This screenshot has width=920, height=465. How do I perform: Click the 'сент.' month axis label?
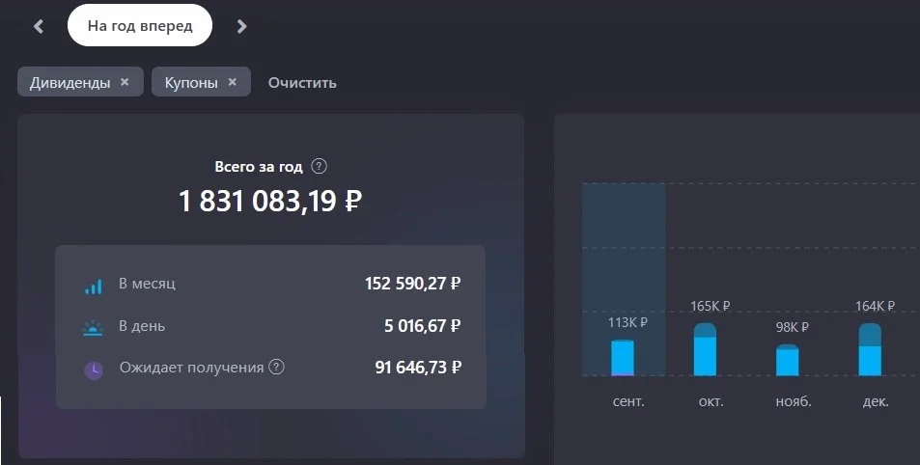(627, 402)
